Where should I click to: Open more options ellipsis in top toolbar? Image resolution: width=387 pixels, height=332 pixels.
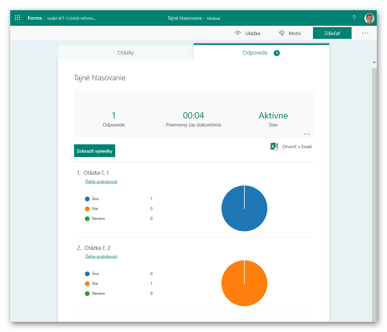(x=365, y=33)
